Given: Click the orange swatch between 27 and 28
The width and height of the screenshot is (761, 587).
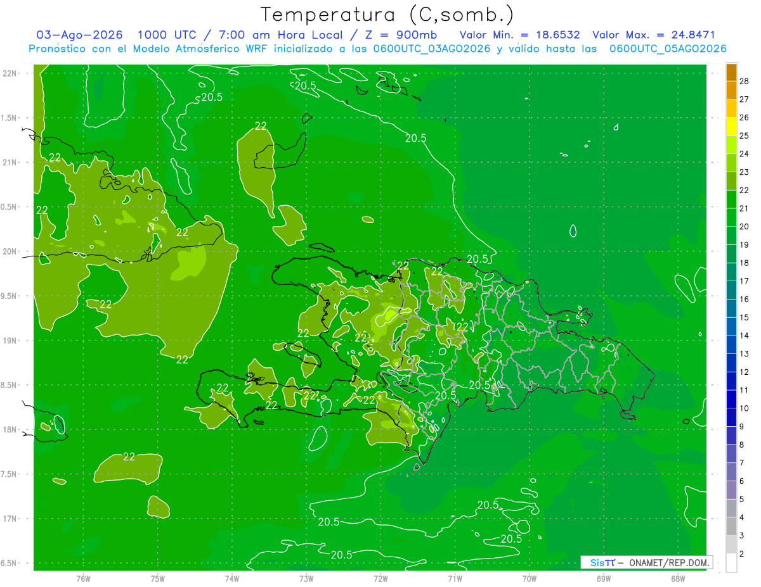Looking at the screenshot, I should [731, 90].
